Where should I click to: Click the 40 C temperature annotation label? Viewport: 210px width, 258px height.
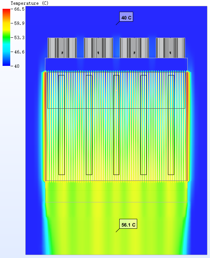(x=126, y=16)
